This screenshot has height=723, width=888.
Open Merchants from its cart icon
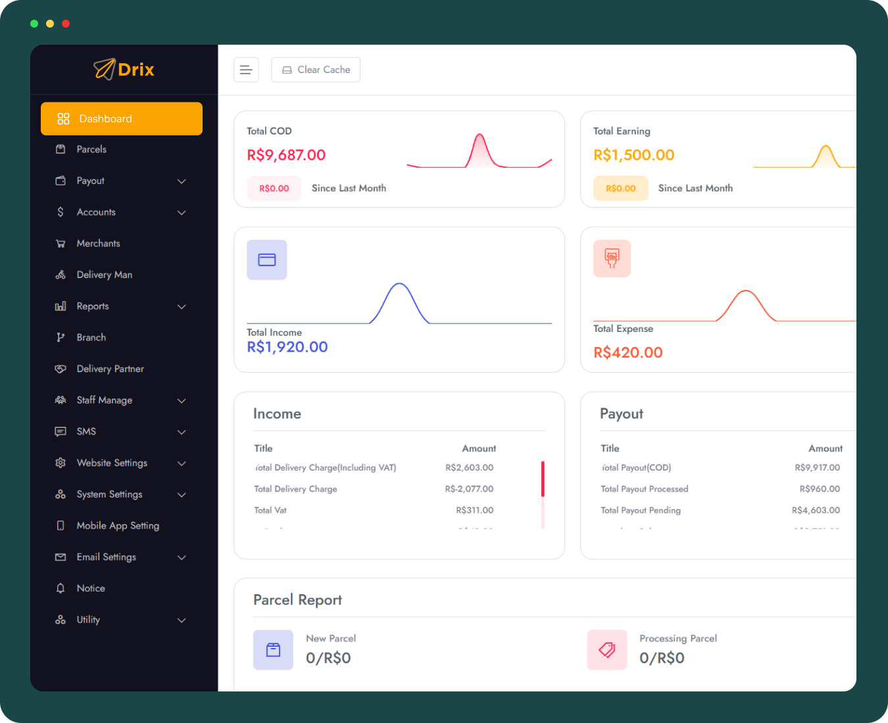[61, 243]
